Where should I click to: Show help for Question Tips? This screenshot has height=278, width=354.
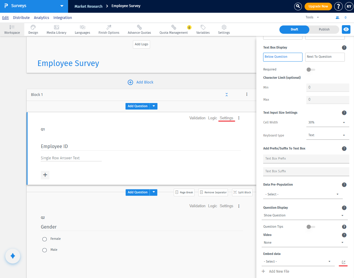344,227
